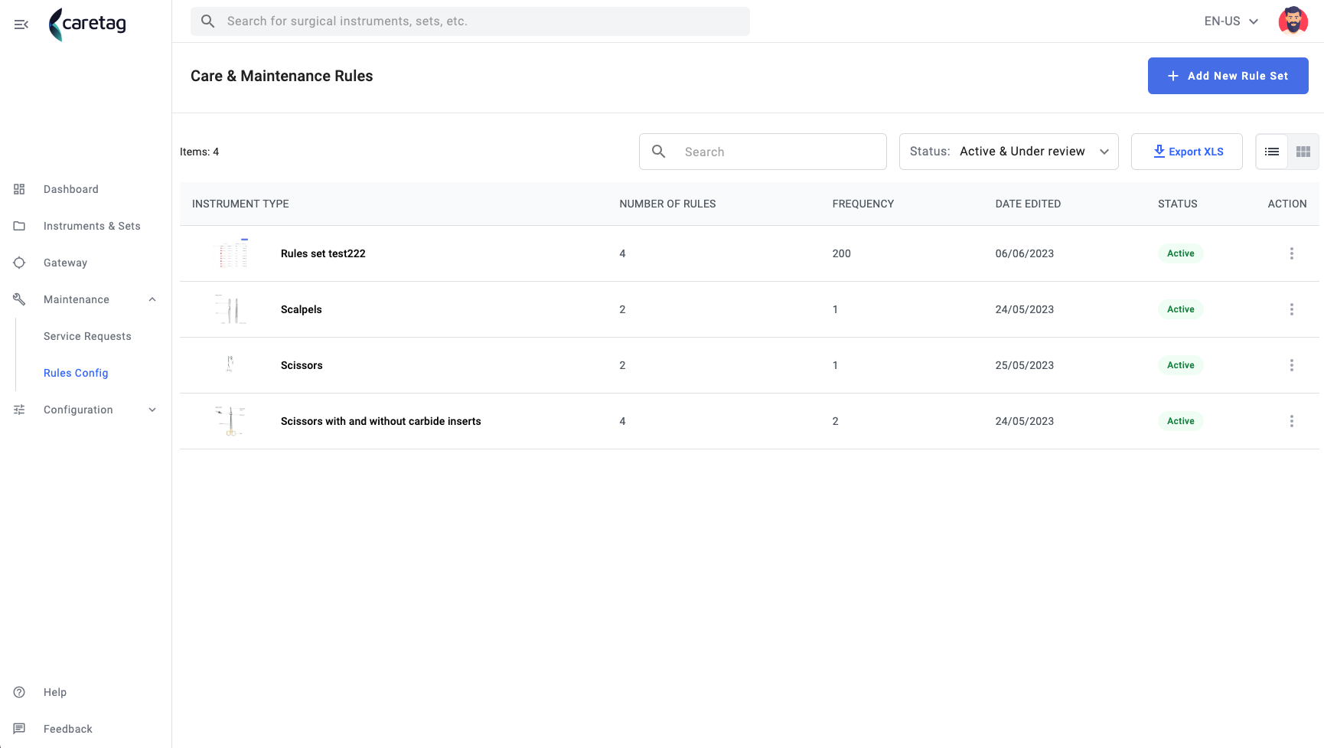Open Gateway page

65,263
